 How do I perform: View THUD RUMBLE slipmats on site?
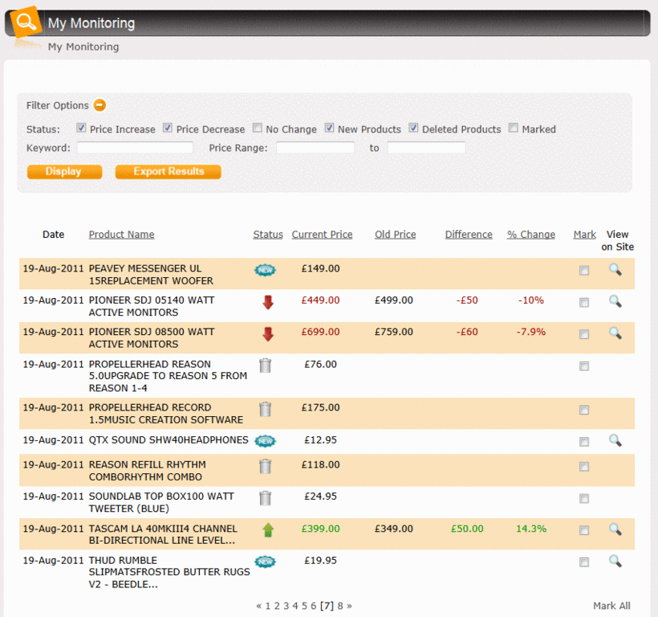615,561
